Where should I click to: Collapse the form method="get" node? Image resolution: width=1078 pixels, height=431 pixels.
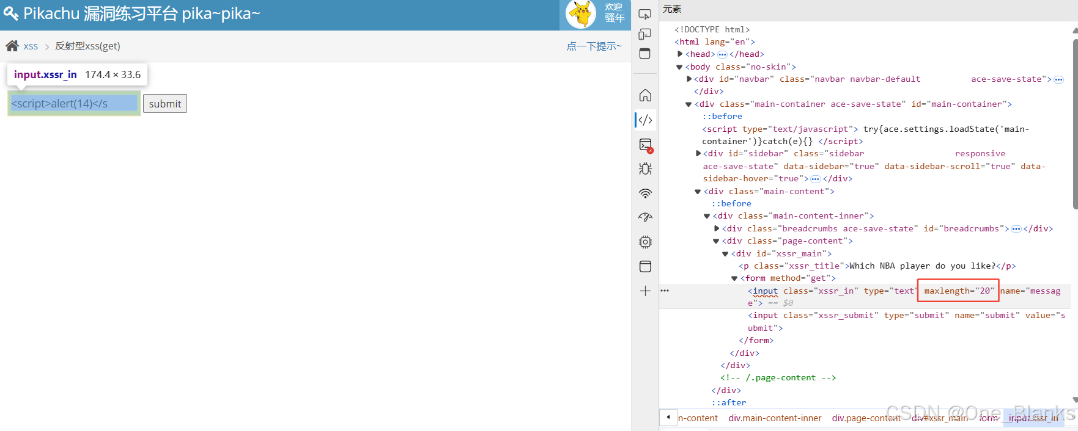(x=734, y=278)
